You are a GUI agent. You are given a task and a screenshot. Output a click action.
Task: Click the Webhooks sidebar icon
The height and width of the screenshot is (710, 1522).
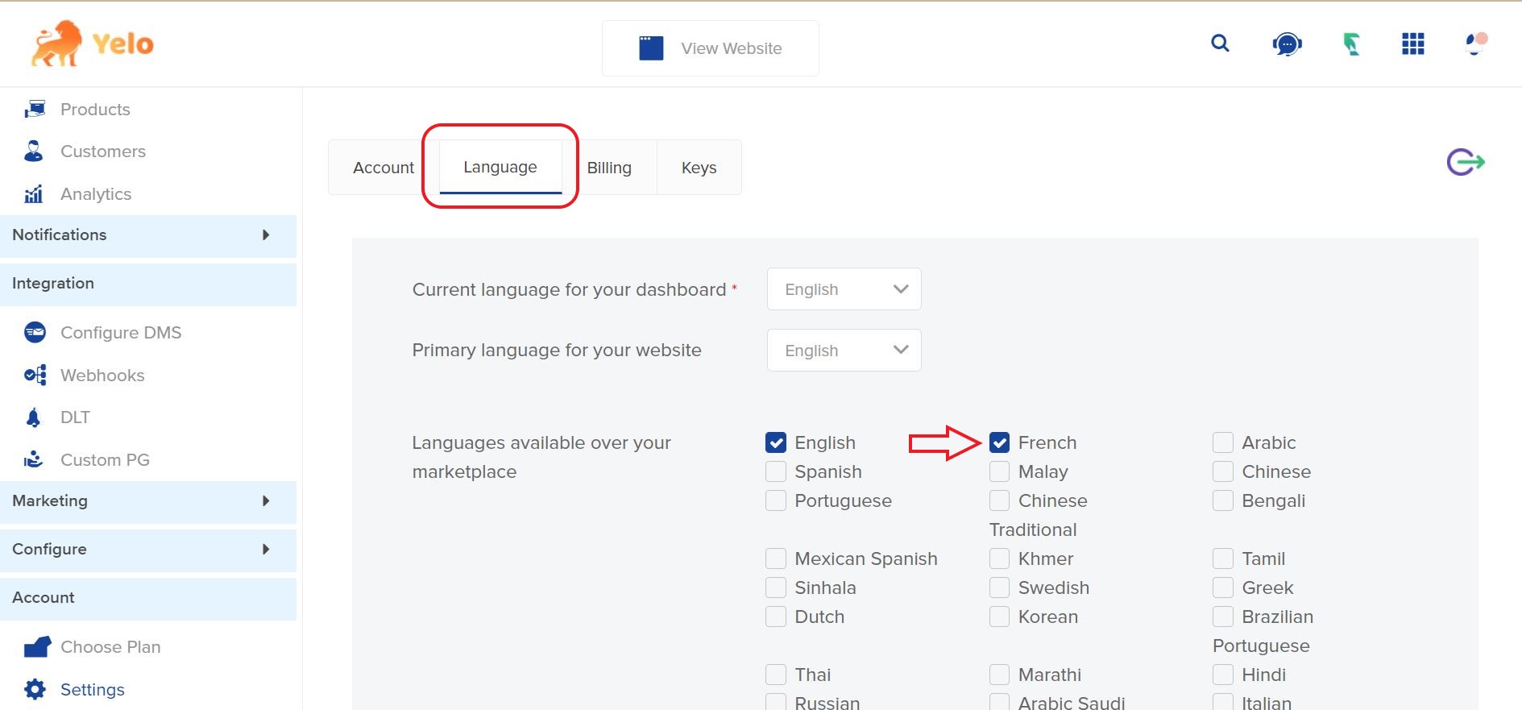tap(35, 375)
